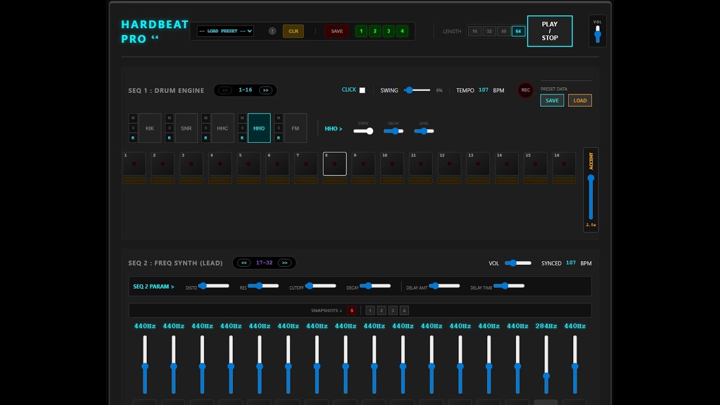720x405 pixels.
Task: Adjust the DELAY AMT slider
Action: click(x=444, y=286)
